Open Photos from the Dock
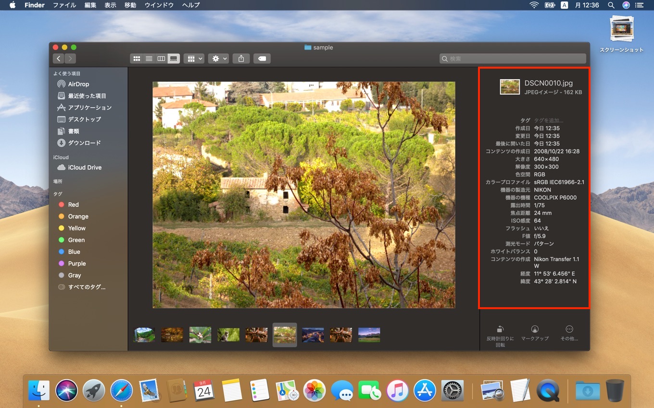 coord(314,390)
